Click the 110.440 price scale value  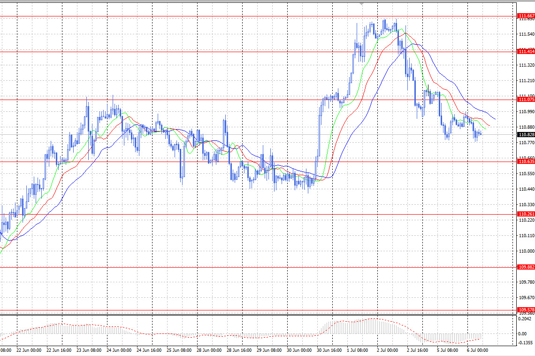click(527, 189)
